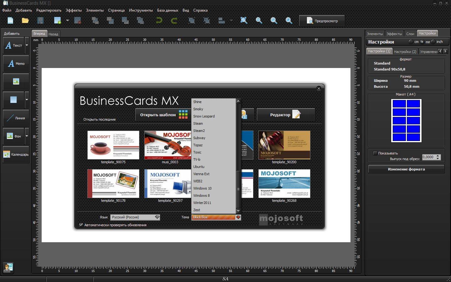Switch to the Назад side tab
Image resolution: width=451 pixels, height=282 pixels.
point(53,34)
